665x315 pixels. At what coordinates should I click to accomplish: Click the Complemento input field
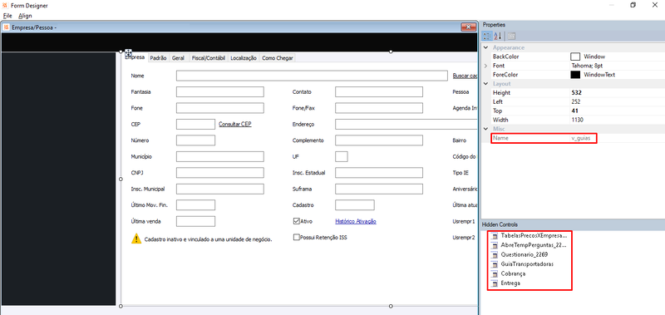pyautogui.click(x=379, y=140)
